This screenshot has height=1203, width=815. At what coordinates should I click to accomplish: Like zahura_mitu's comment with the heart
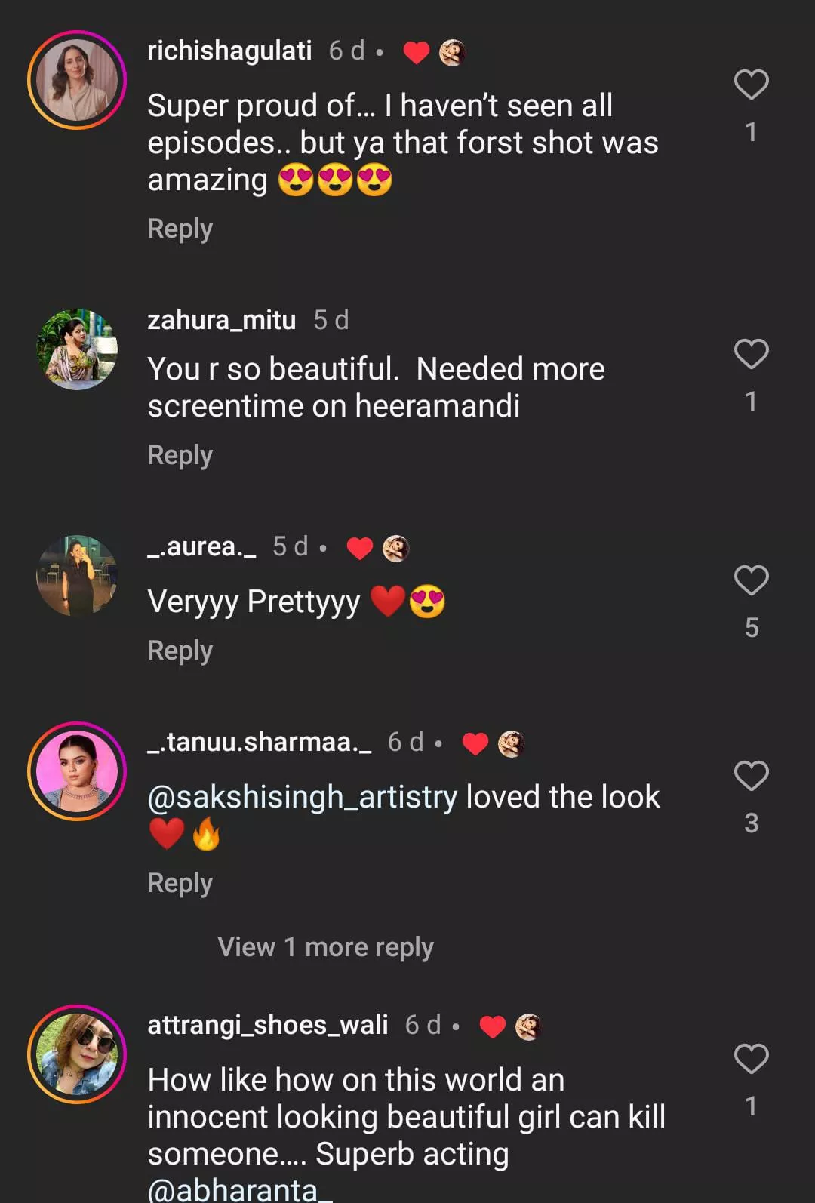[751, 354]
